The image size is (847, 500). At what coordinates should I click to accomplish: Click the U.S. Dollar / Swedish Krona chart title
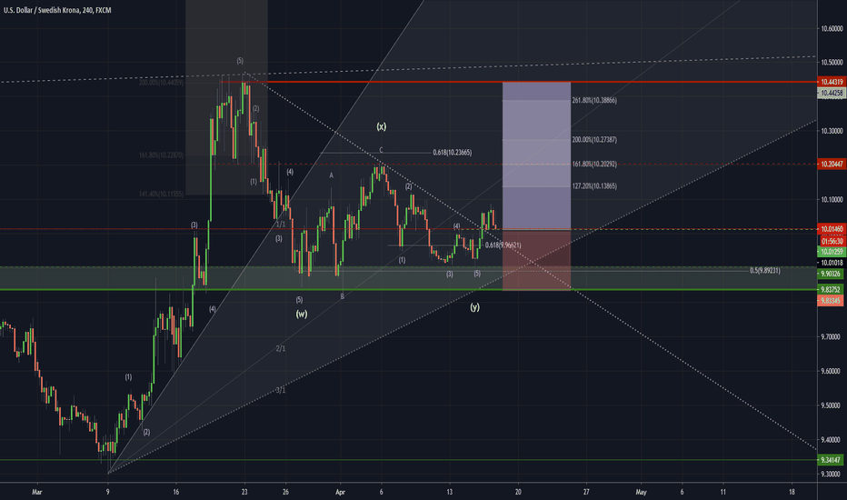pos(57,10)
